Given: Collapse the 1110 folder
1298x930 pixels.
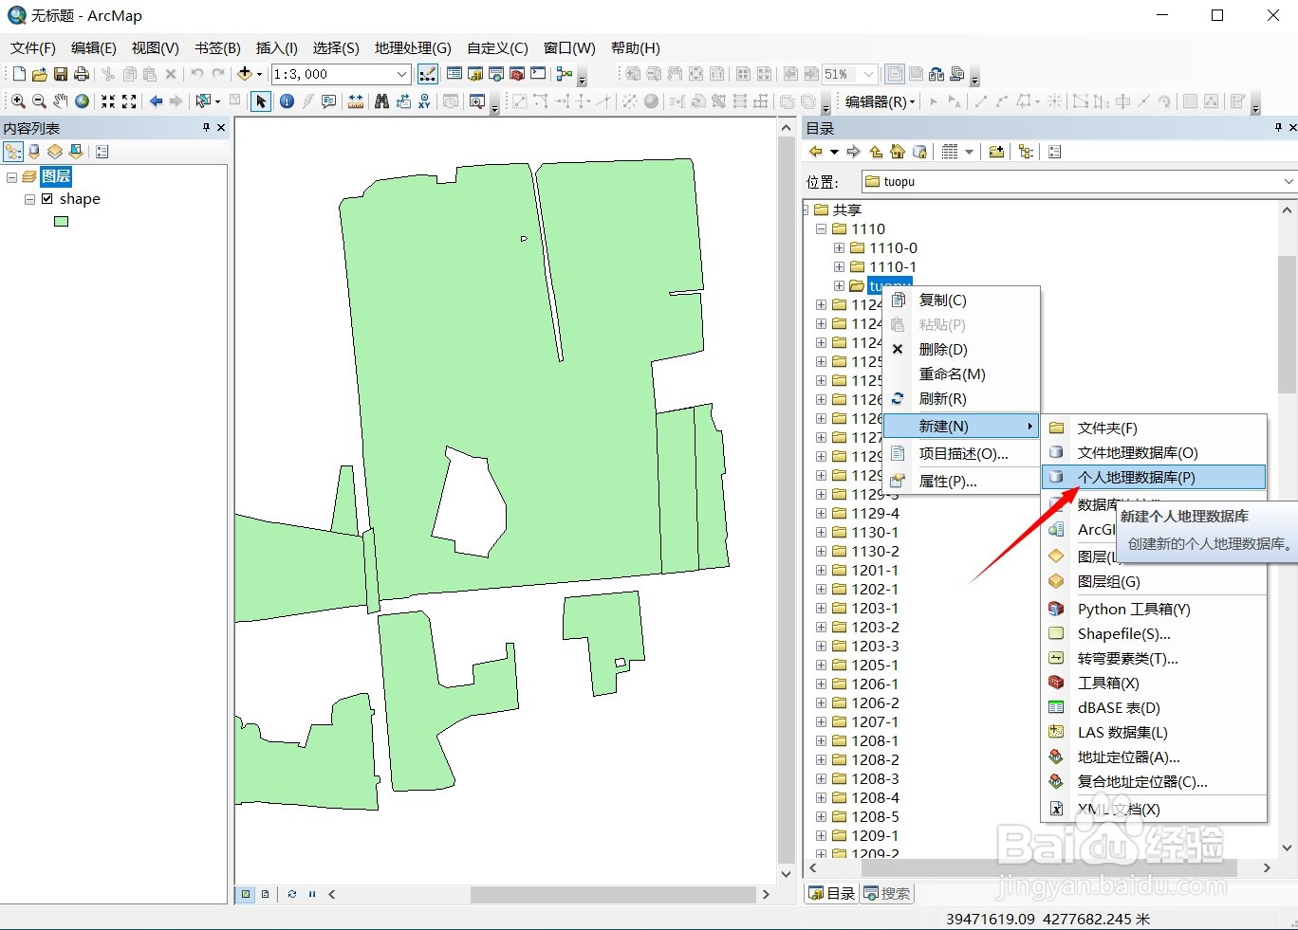Looking at the screenshot, I should 821,228.
